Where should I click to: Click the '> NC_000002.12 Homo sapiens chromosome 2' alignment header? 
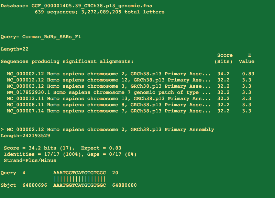107,130
